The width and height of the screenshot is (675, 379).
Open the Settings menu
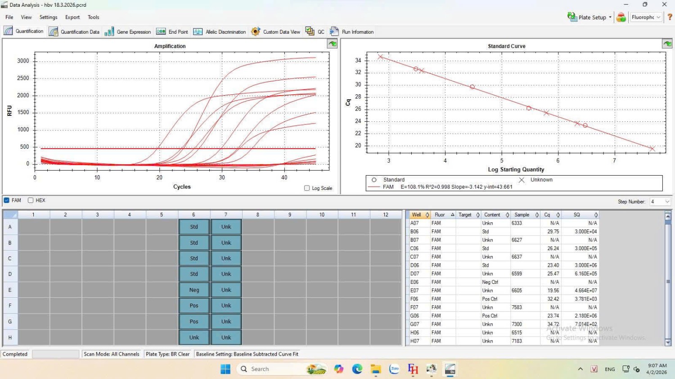pos(48,17)
